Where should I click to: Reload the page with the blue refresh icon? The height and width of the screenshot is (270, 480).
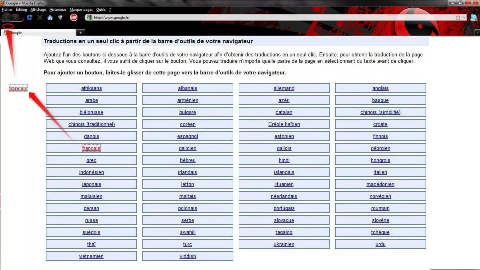click(30, 18)
